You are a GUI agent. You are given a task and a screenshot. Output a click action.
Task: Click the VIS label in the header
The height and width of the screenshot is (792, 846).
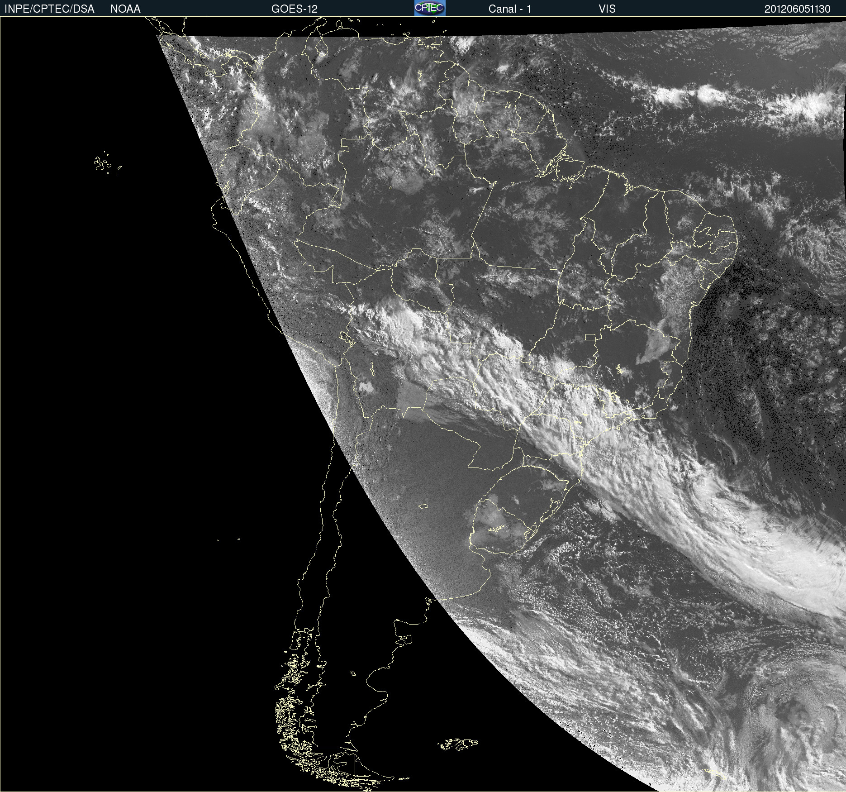[607, 9]
